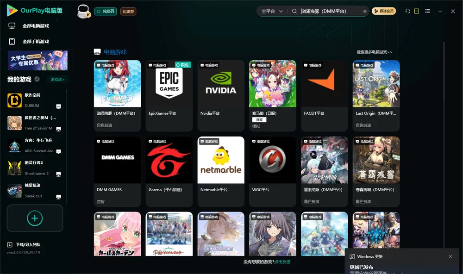Expand the 全平台 platform dropdown
The height and width of the screenshot is (274, 463).
(272, 11)
